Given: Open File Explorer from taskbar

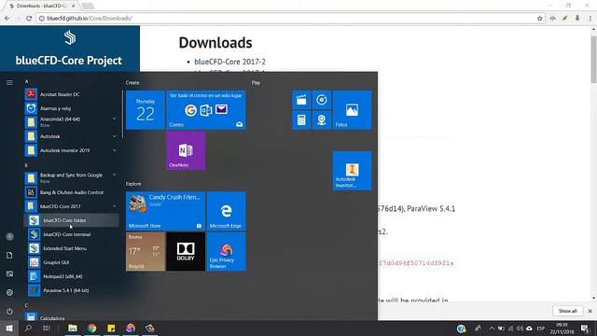Looking at the screenshot, I should click(73, 328).
